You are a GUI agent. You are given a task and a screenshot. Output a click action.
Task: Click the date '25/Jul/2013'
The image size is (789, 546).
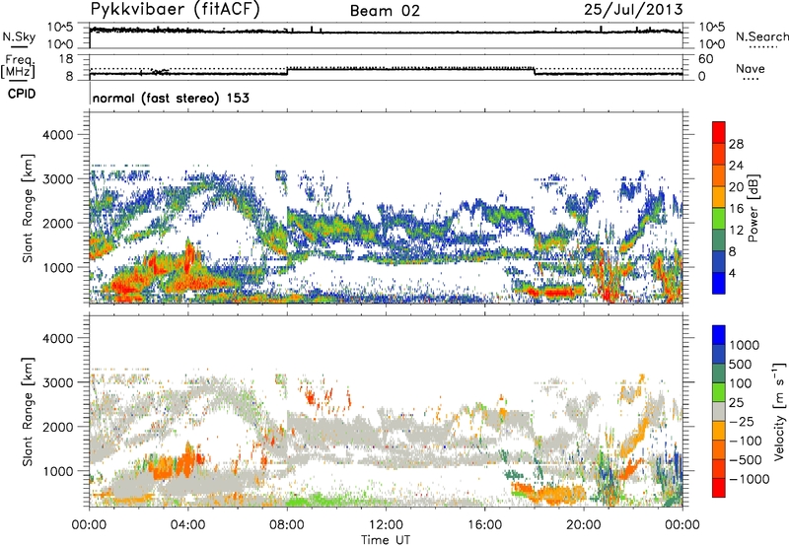[633, 10]
